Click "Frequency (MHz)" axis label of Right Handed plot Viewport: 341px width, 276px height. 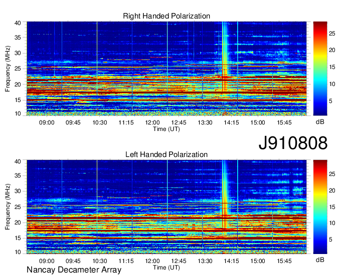coord(8,68)
